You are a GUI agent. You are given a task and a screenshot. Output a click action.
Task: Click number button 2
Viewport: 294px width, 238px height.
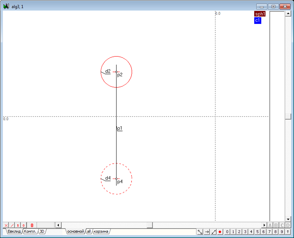pyautogui.click(x=239, y=232)
